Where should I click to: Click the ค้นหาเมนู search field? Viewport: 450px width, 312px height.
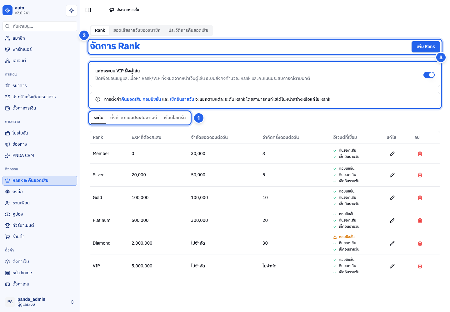coord(40,26)
